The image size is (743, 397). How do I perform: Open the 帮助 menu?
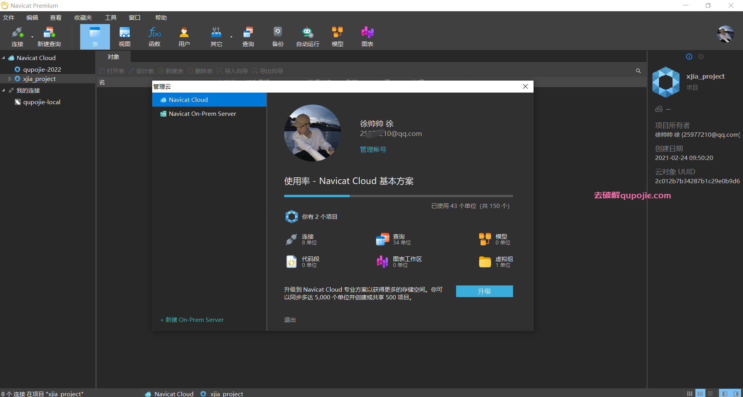[161, 18]
